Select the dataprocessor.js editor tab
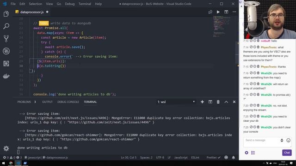The width and height of the screenshot is (296, 166). (32, 12)
